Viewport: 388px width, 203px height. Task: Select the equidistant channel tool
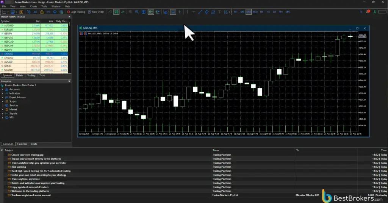[x=207, y=12]
